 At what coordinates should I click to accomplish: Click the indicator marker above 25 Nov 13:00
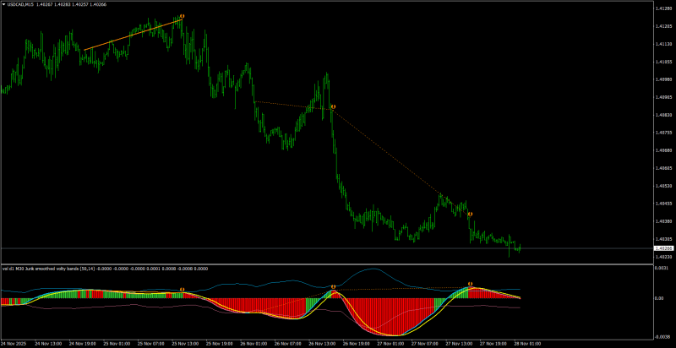(183, 290)
